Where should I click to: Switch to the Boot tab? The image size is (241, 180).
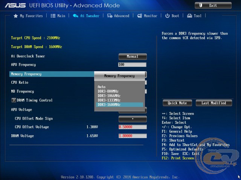point(172,16)
